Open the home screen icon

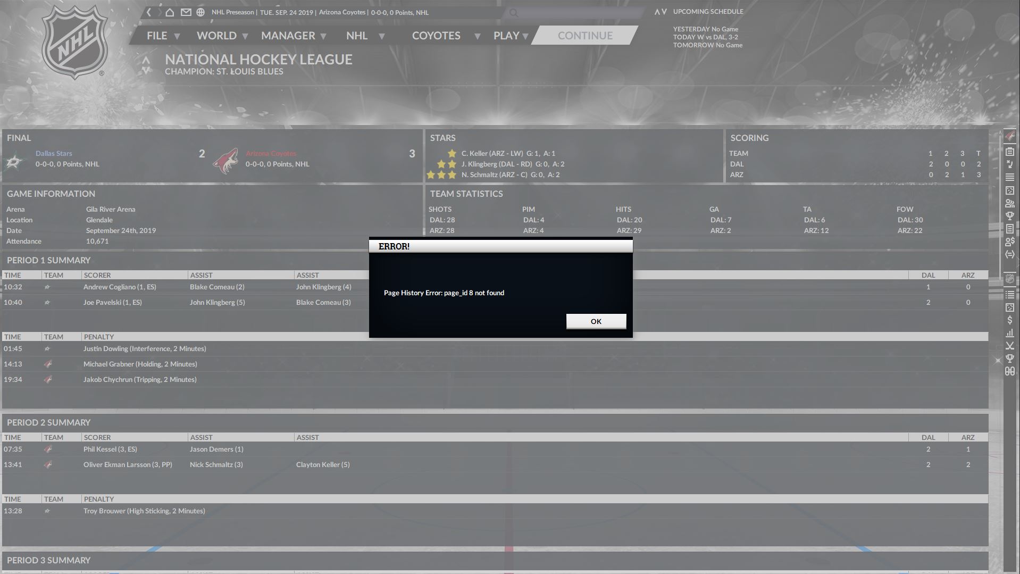pyautogui.click(x=170, y=12)
